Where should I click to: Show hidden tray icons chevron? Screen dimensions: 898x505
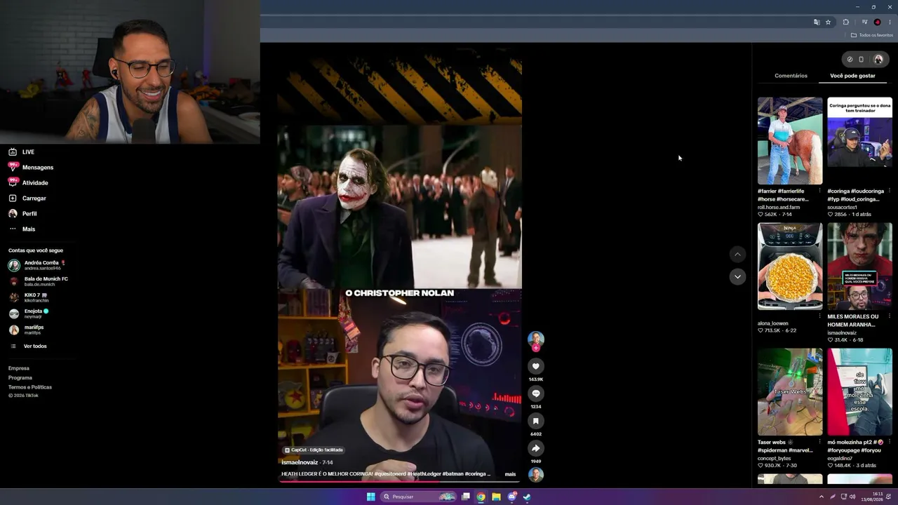coord(822,497)
